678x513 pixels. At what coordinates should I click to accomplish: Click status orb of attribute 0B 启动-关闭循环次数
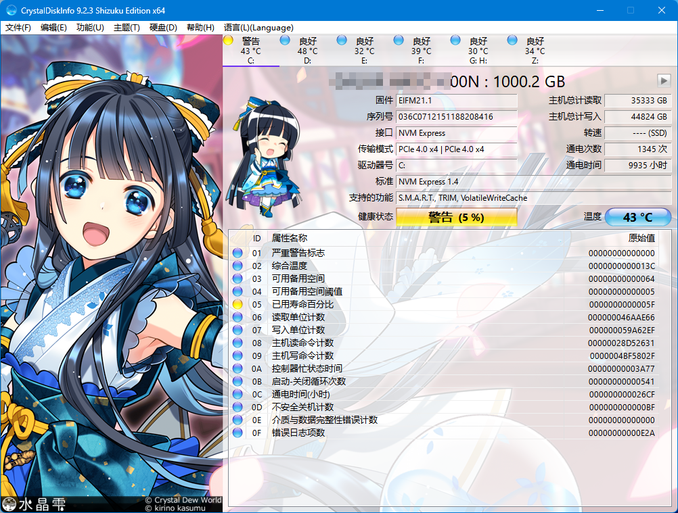pos(238,381)
